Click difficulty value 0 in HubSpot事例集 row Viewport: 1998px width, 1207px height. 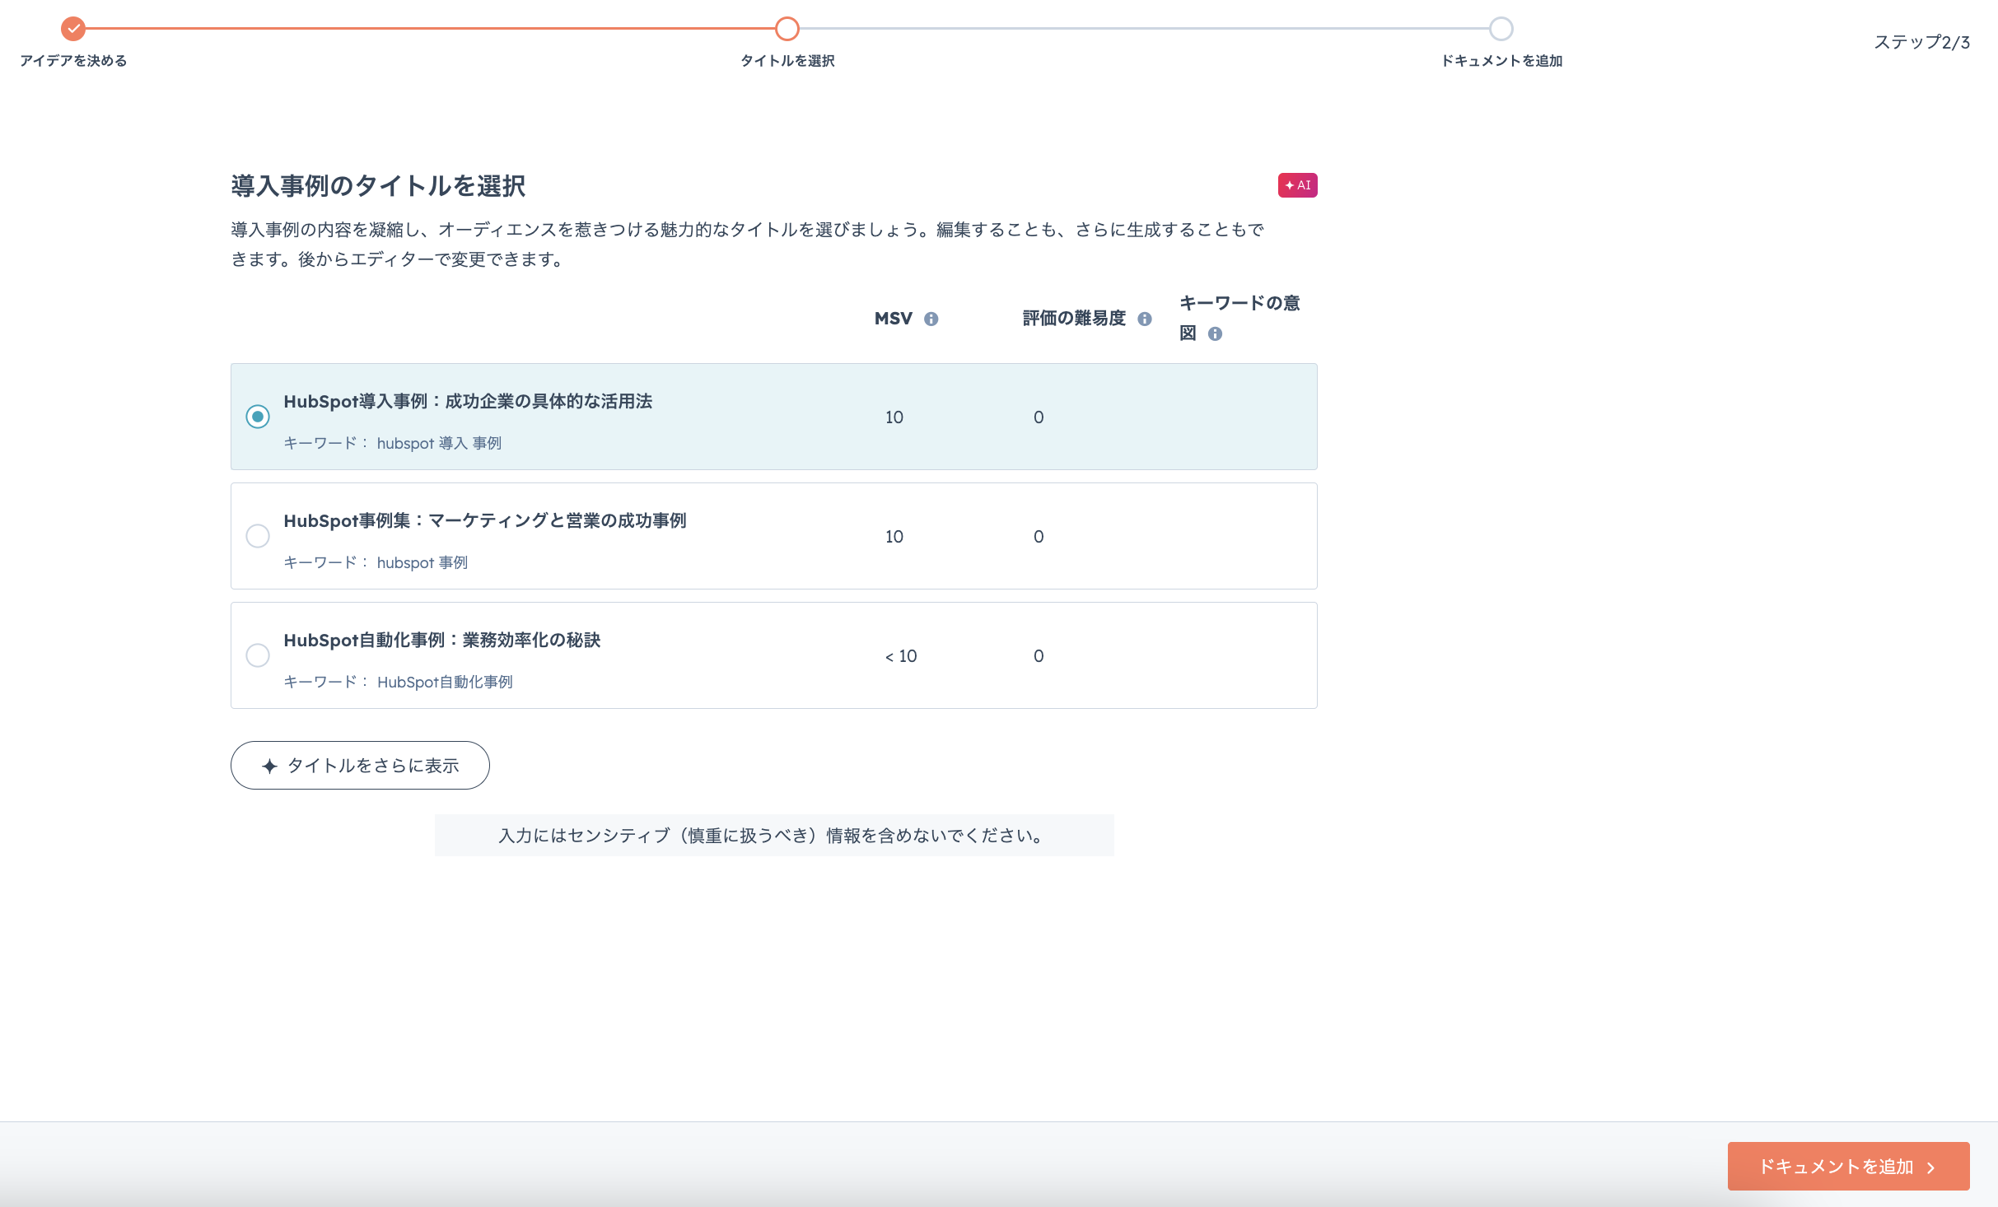pyautogui.click(x=1039, y=537)
